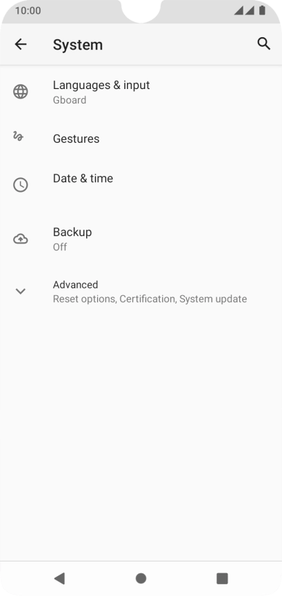
Task: Show Reset options, Certification, System update
Action: (x=150, y=299)
